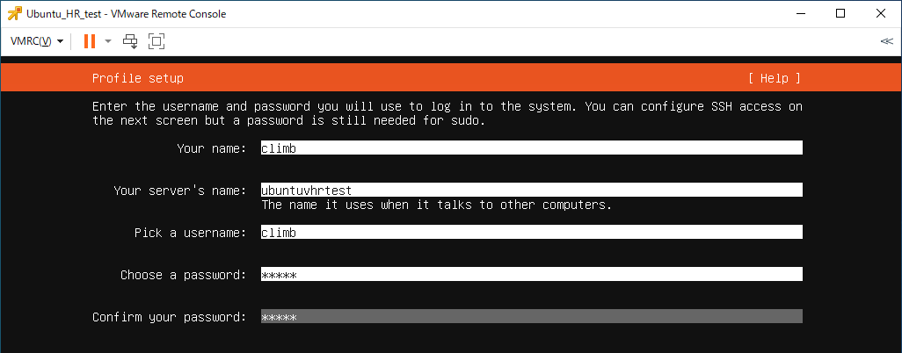Click the Profile setup header title
The height and width of the screenshot is (353, 902).
pyautogui.click(x=138, y=78)
